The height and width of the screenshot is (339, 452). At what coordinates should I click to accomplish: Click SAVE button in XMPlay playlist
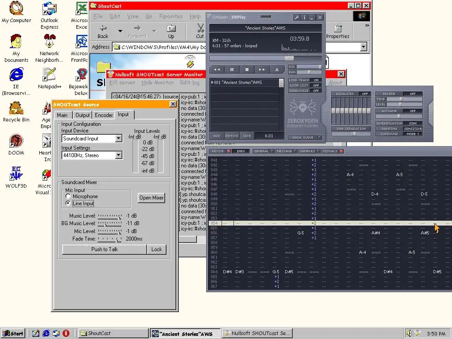tap(247, 136)
